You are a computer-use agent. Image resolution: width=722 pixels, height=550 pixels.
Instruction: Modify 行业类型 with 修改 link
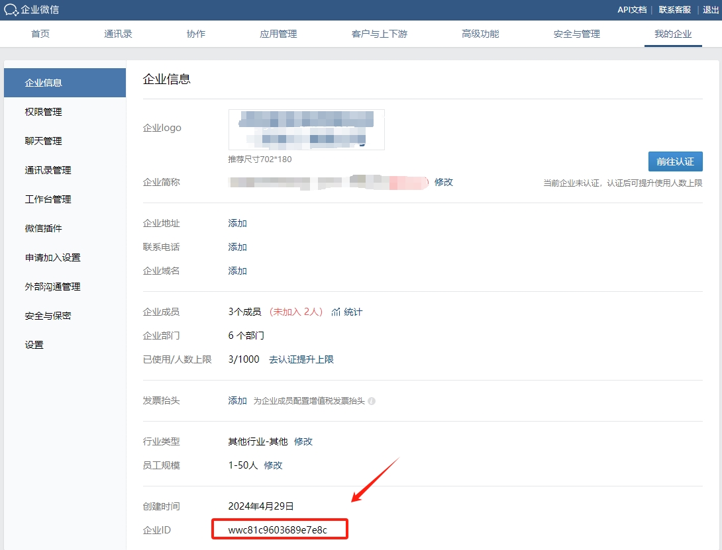303,441
